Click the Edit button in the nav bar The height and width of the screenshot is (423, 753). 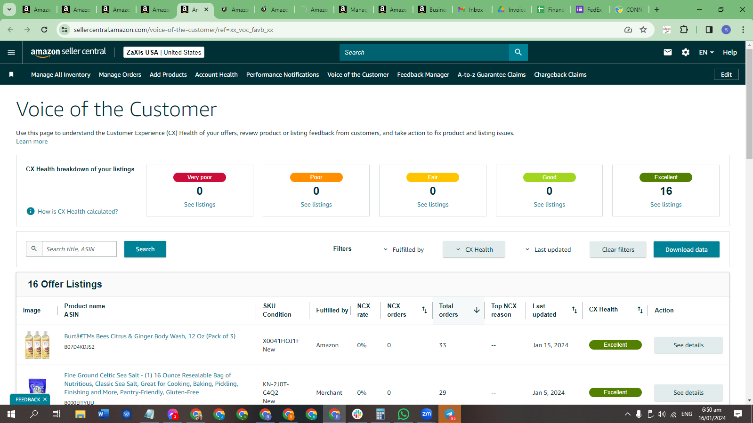coord(726,74)
